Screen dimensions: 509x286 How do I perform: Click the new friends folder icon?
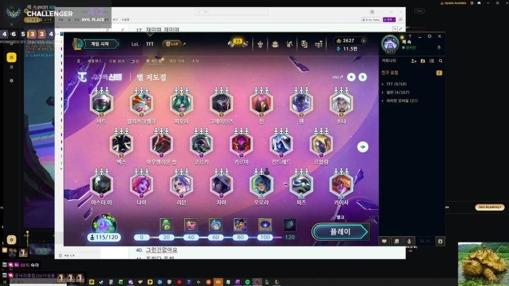(422, 61)
